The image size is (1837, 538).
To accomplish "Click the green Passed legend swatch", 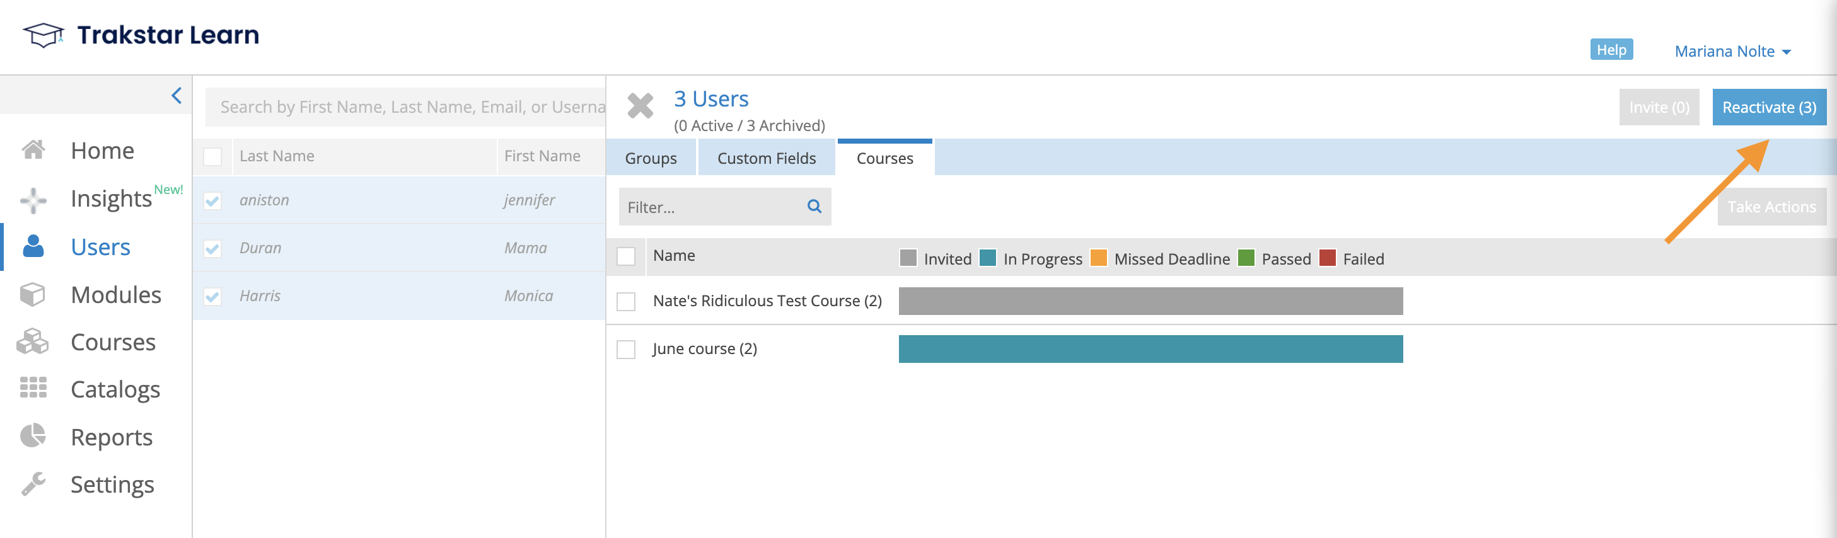I will coord(1246,257).
